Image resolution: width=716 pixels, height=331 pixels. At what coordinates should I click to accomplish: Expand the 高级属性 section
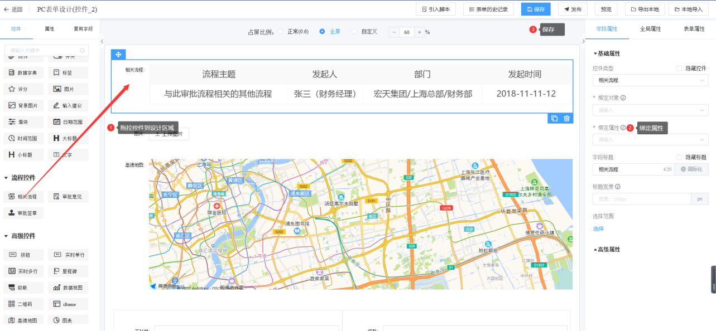pyautogui.click(x=607, y=249)
